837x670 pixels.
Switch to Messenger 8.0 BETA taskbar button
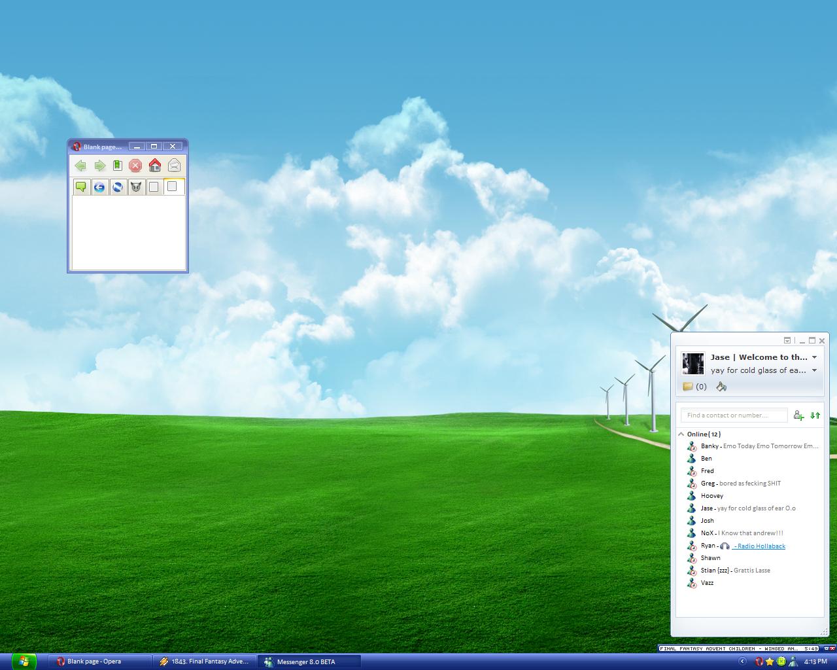coord(309,661)
